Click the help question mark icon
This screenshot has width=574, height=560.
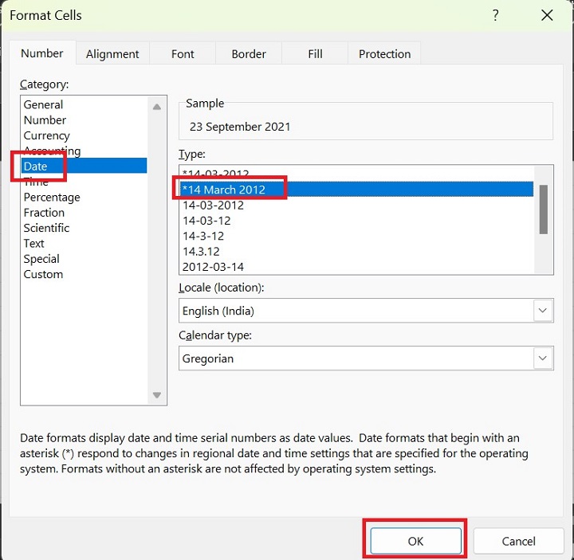[496, 15]
